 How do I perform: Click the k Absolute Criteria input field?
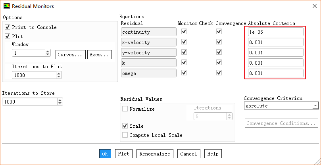[x=275, y=63]
